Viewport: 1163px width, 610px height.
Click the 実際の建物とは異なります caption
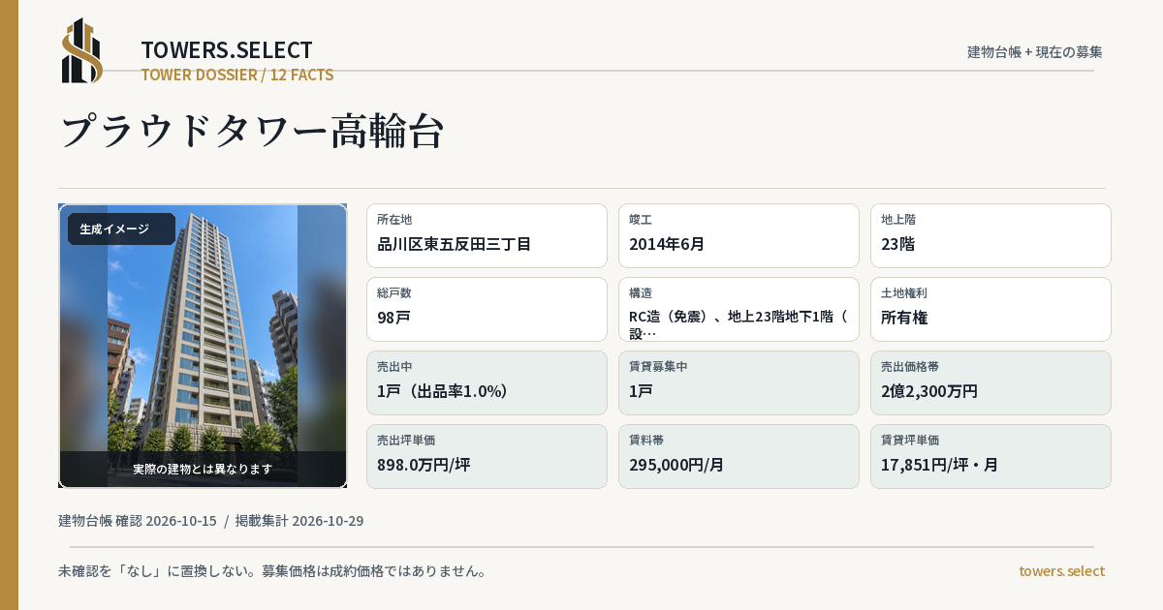point(203,469)
